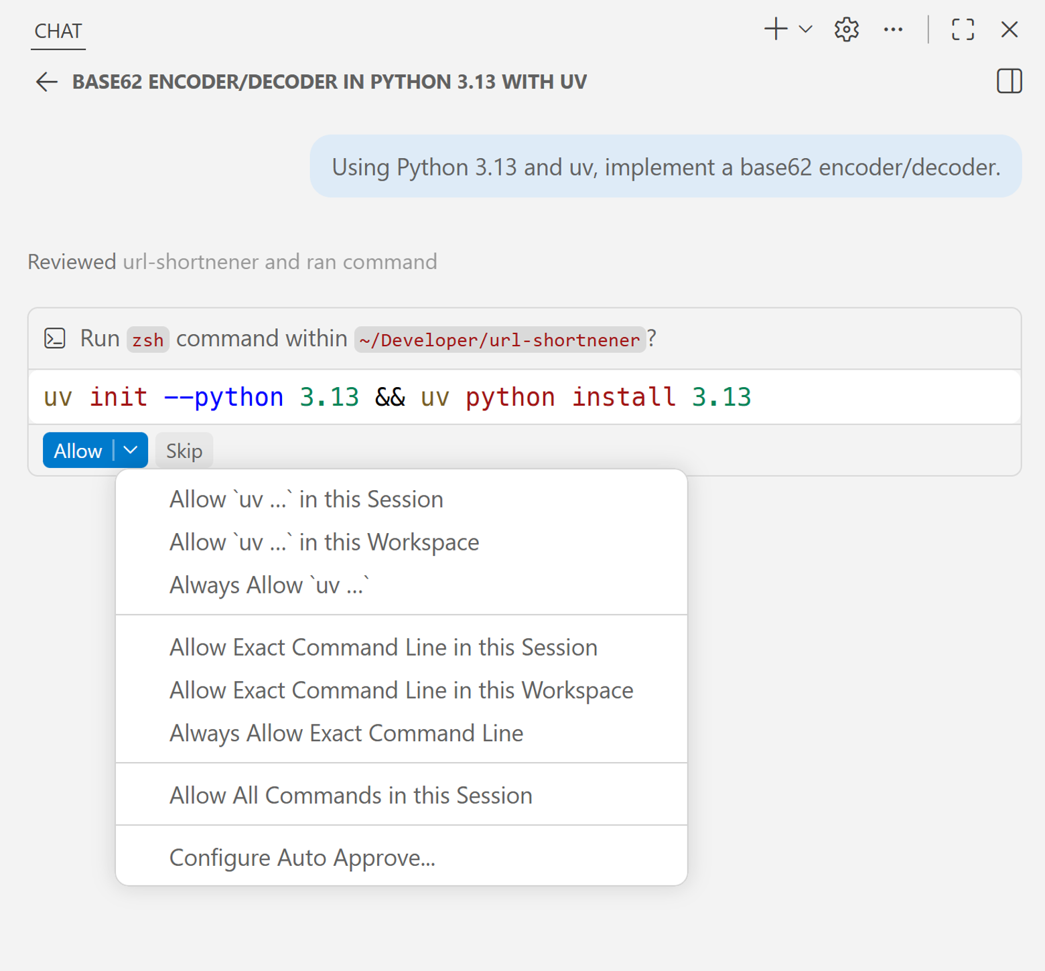Close the chat panel
Viewport: 1045px width, 971px height.
coord(1009,29)
